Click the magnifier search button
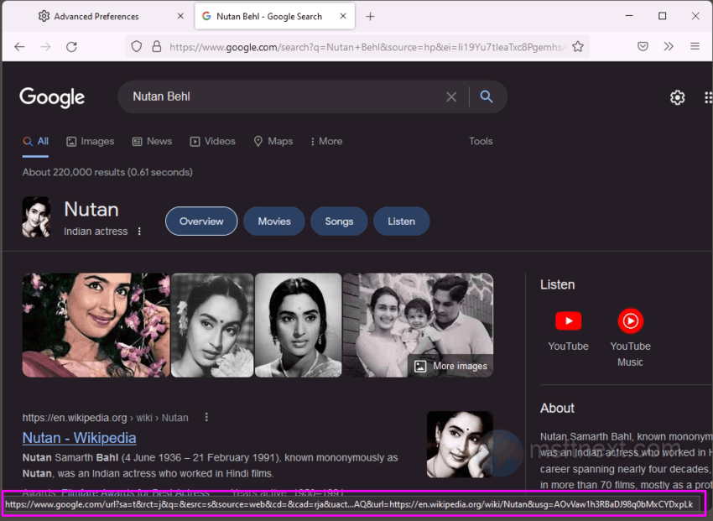Viewport: 713px width, 521px height. 487,96
